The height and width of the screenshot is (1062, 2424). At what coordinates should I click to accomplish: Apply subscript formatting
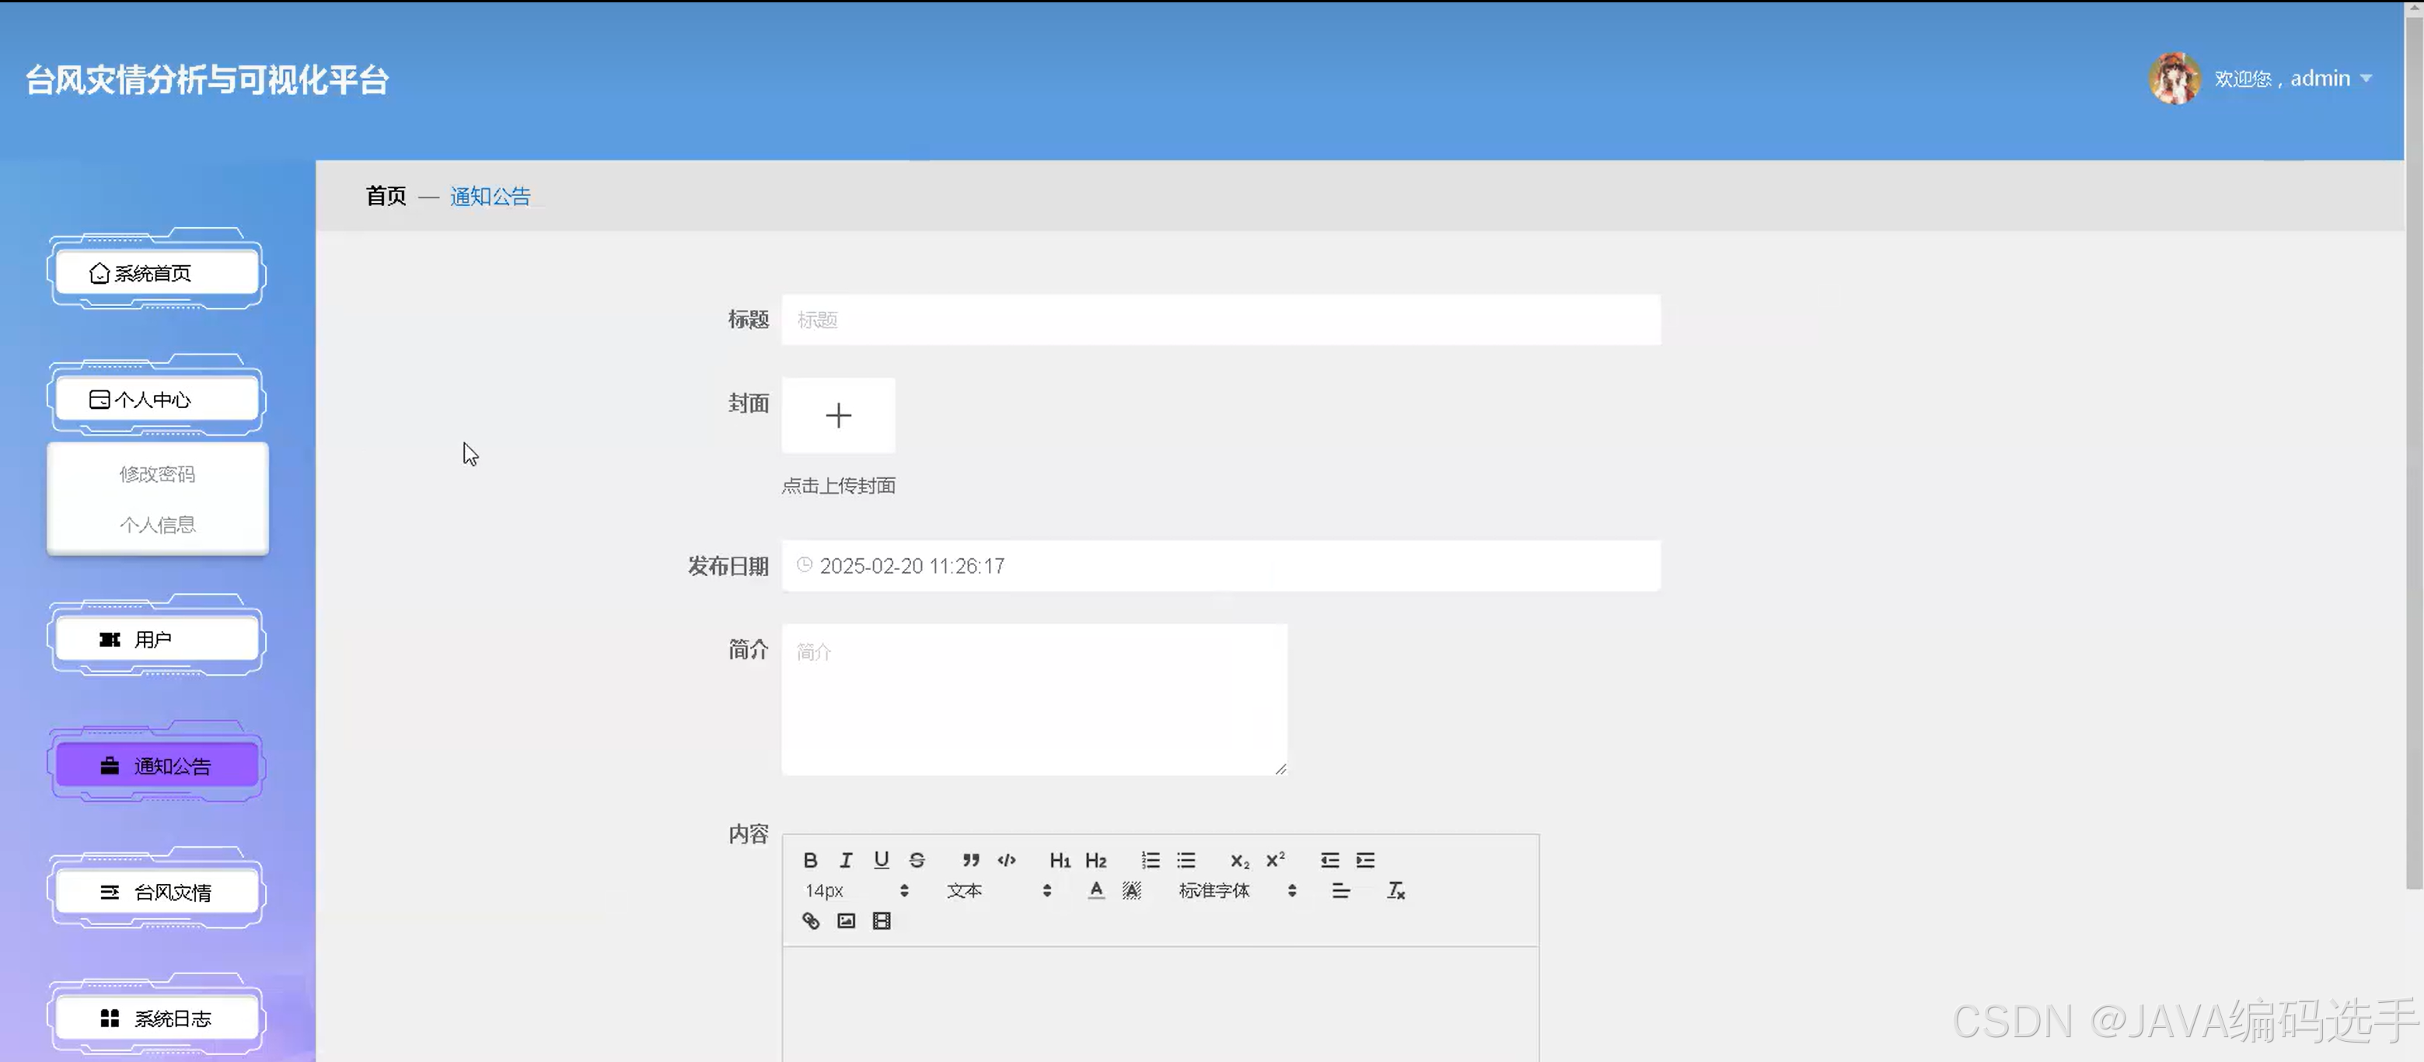[x=1239, y=859]
